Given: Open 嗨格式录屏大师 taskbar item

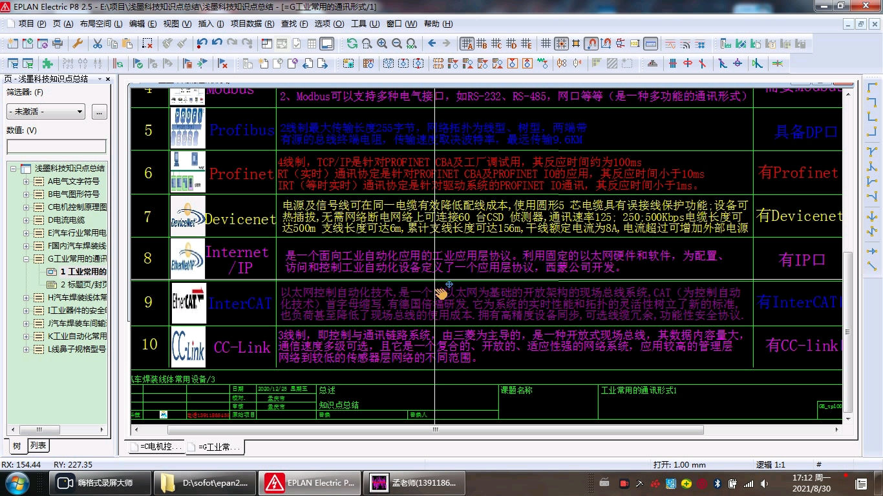Looking at the screenshot, I should click(100, 482).
